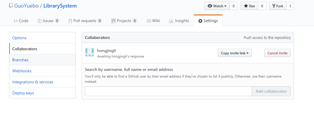The image size is (314, 115).
Task: Open the Watch dropdown button
Action: tap(217, 6)
